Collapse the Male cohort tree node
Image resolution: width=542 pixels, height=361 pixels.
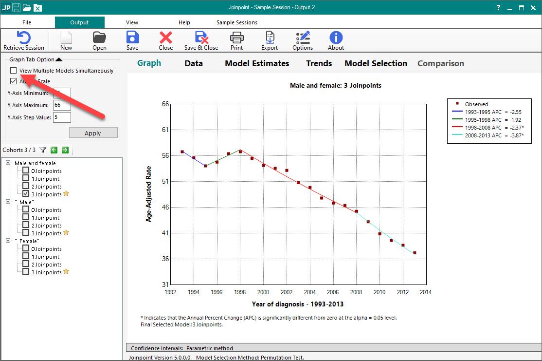8,201
